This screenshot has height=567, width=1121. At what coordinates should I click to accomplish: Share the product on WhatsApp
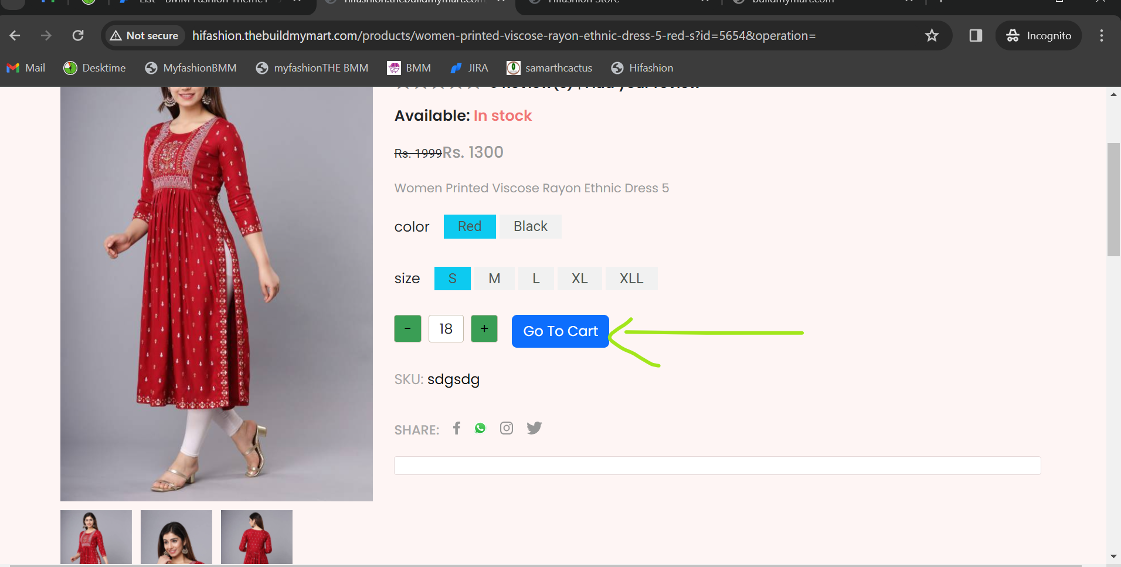point(480,428)
